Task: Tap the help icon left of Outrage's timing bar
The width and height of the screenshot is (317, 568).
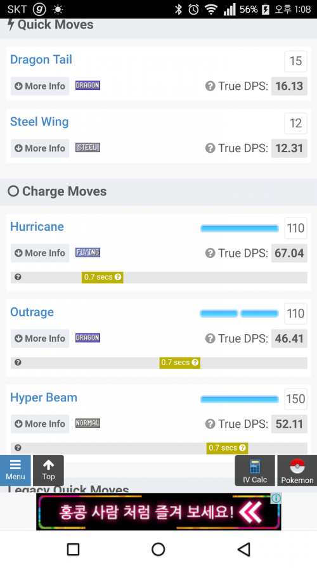Action: [x=18, y=362]
